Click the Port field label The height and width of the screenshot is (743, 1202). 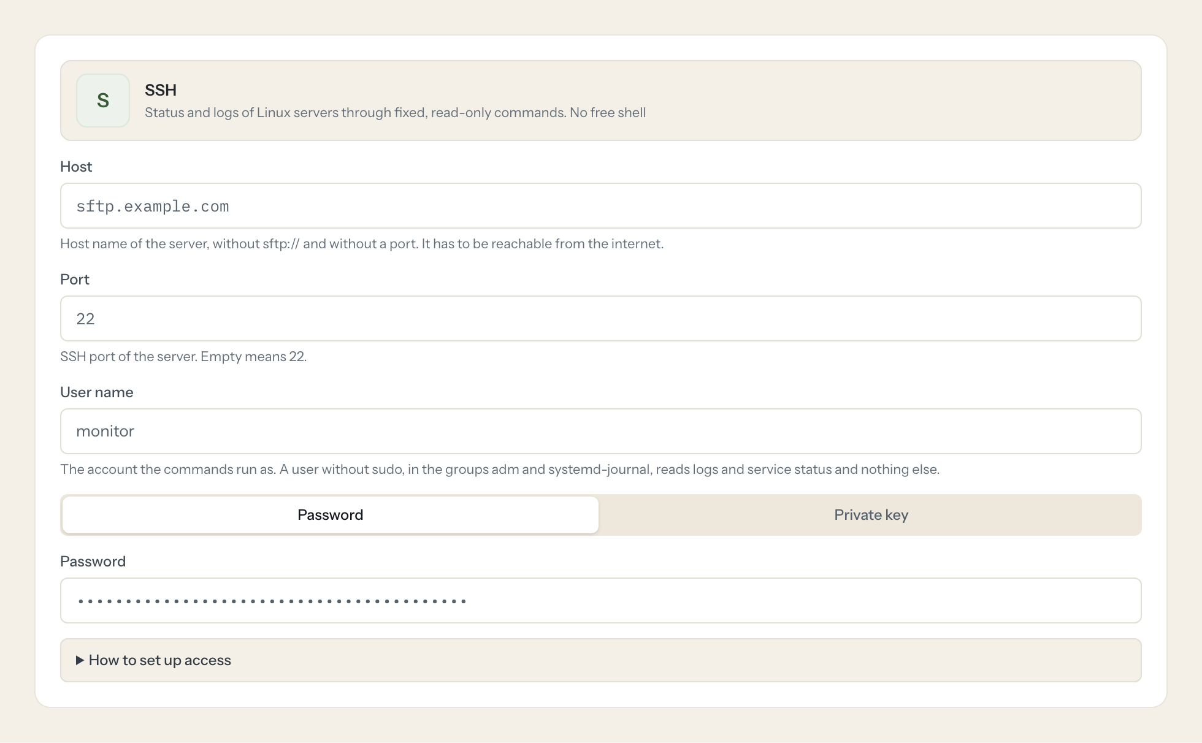(x=75, y=280)
